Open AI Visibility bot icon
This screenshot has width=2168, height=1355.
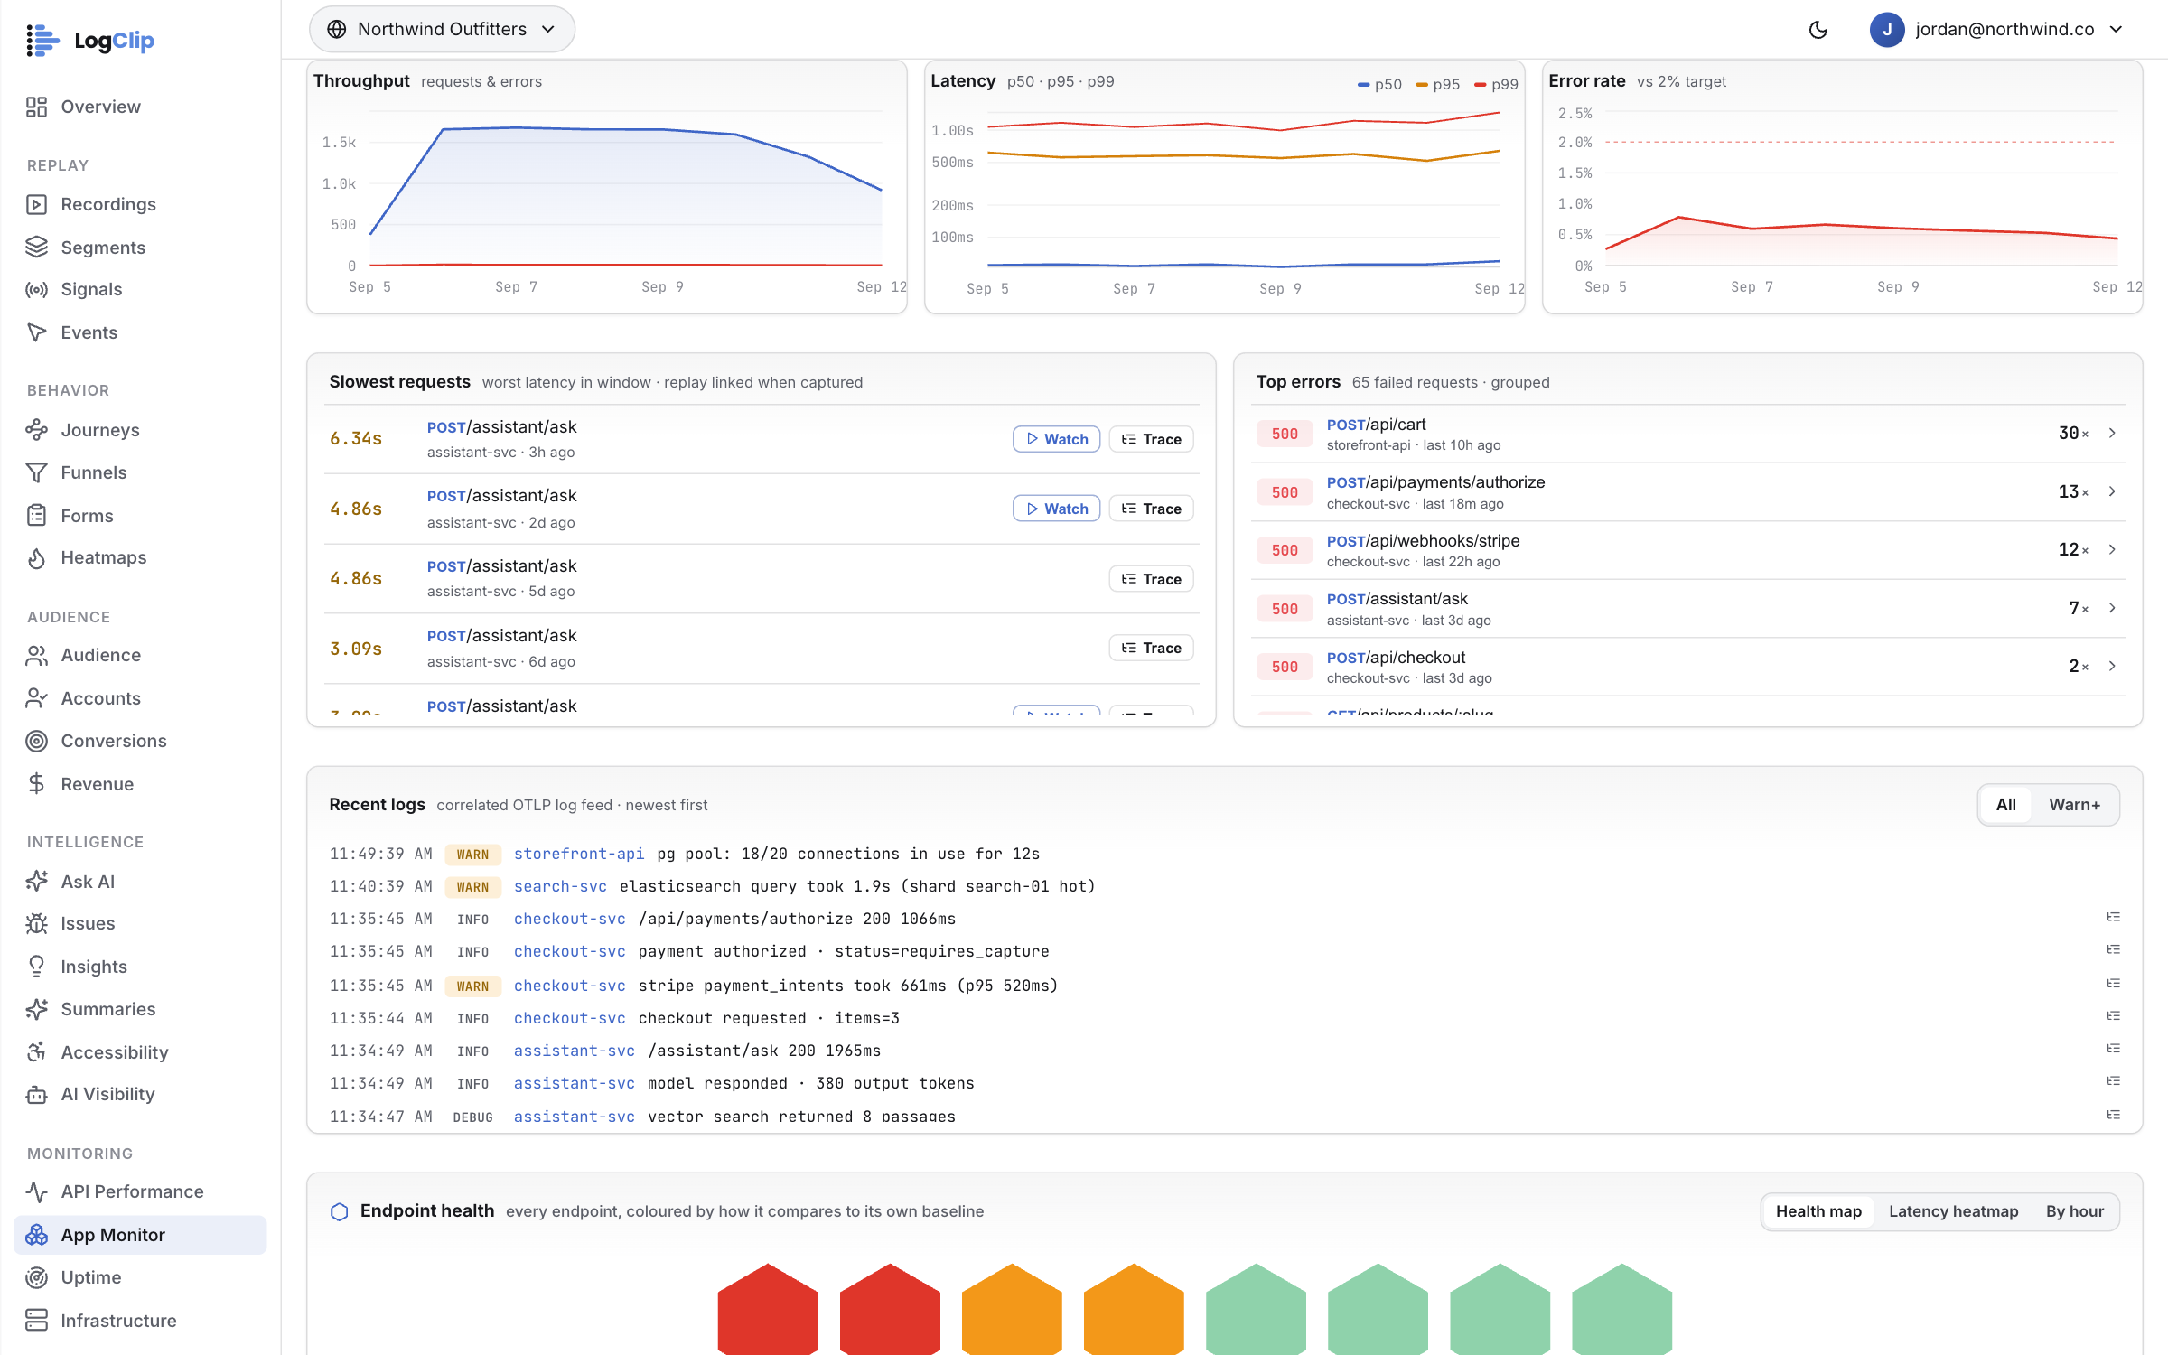[x=36, y=1094]
